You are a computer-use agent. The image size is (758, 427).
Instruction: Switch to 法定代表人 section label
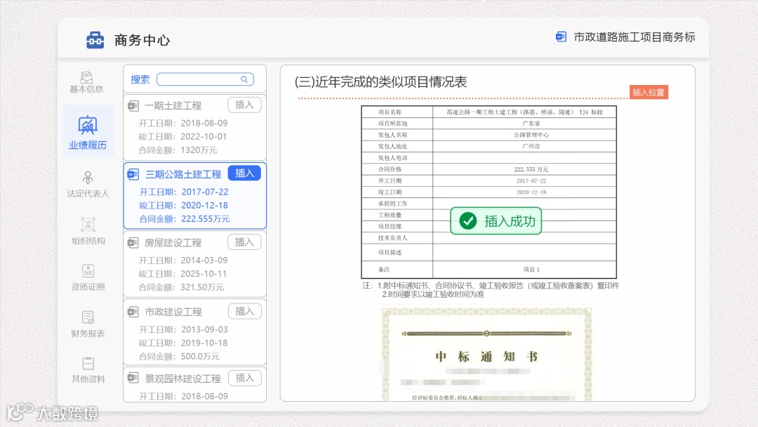coord(88,193)
